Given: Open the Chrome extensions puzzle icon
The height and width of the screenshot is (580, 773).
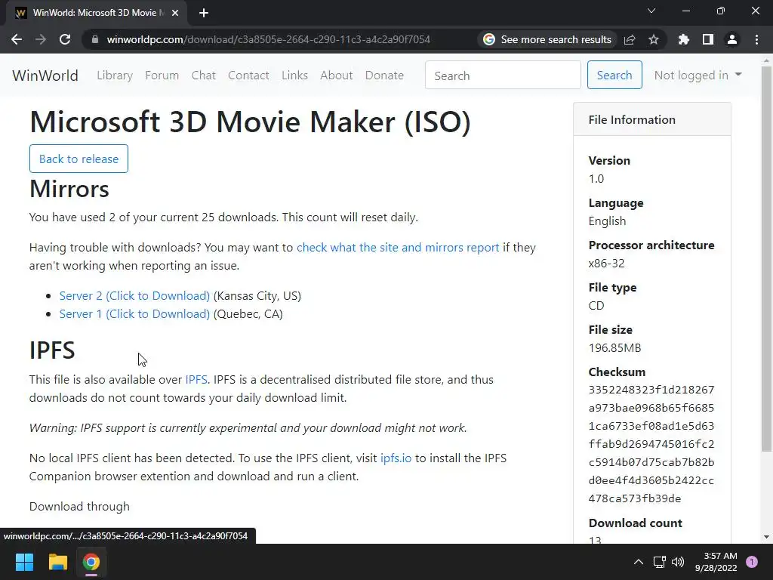Looking at the screenshot, I should tap(684, 39).
